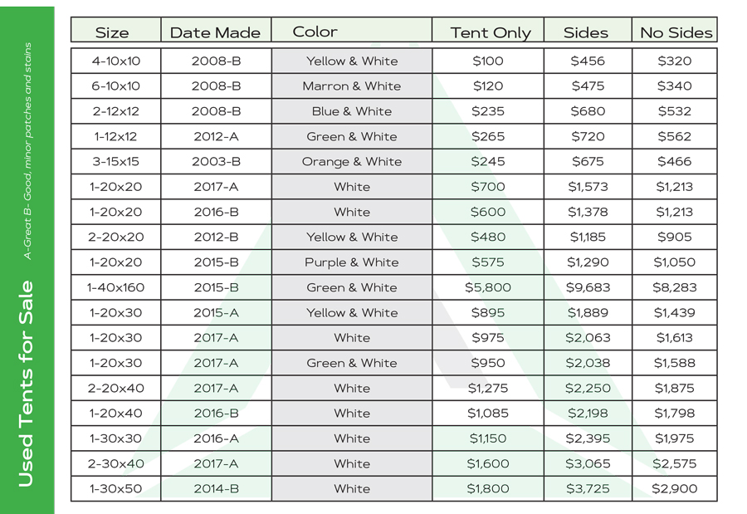
Task: Select the $2,900 no sides price
Action: tap(674, 489)
